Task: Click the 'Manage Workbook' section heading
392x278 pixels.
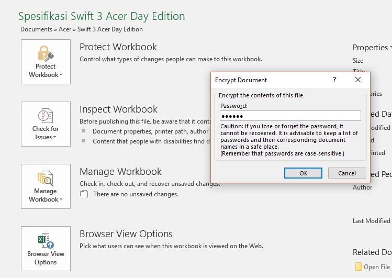Action: pos(120,172)
